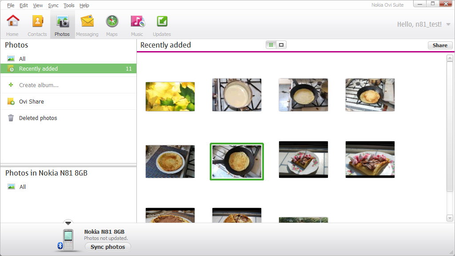The width and height of the screenshot is (455, 256).
Task: Switch to grid thumbnail view
Action: (271, 45)
